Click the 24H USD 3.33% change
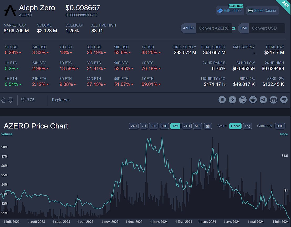 (40, 53)
